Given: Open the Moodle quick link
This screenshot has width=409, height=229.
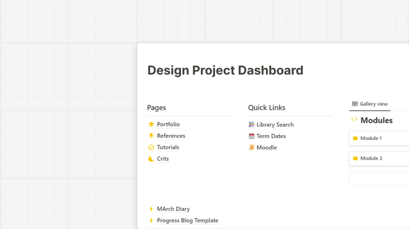Looking at the screenshot, I should [x=267, y=148].
